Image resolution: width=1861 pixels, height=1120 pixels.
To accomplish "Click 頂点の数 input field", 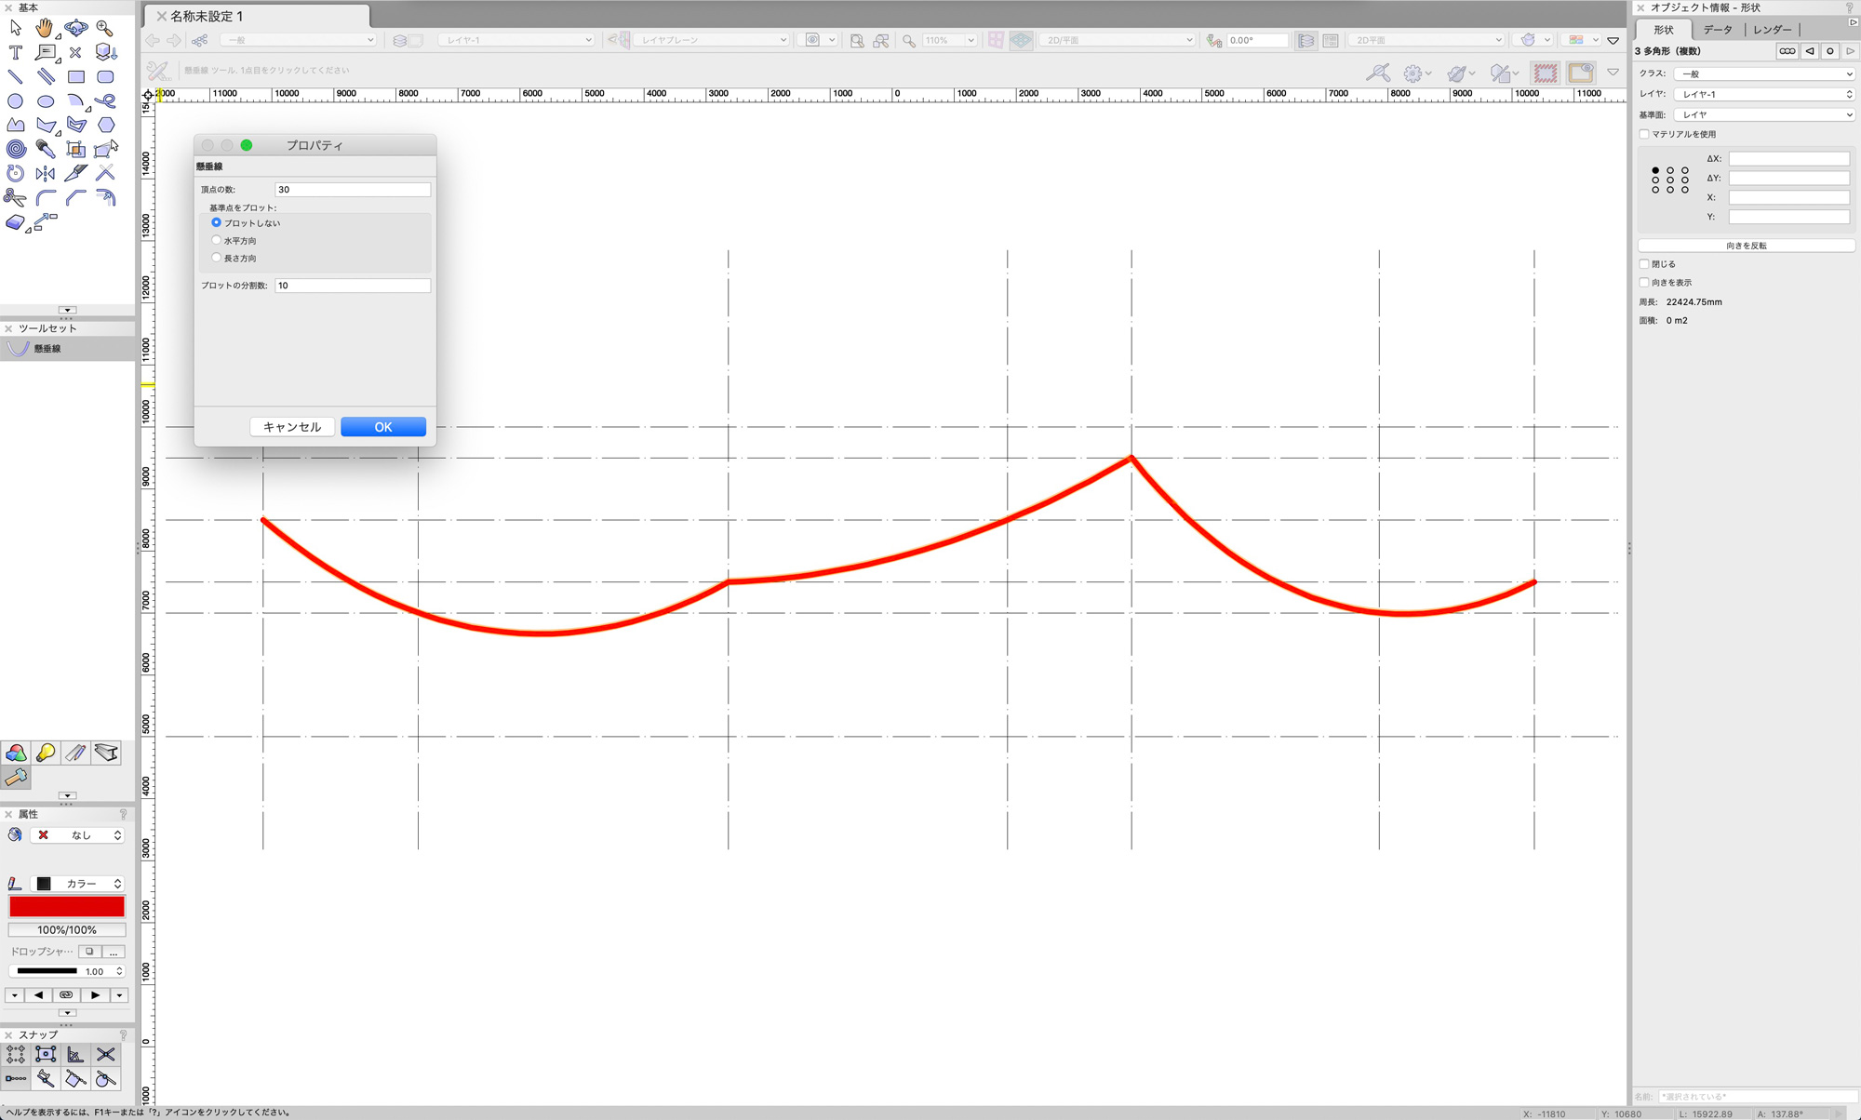I will (353, 190).
